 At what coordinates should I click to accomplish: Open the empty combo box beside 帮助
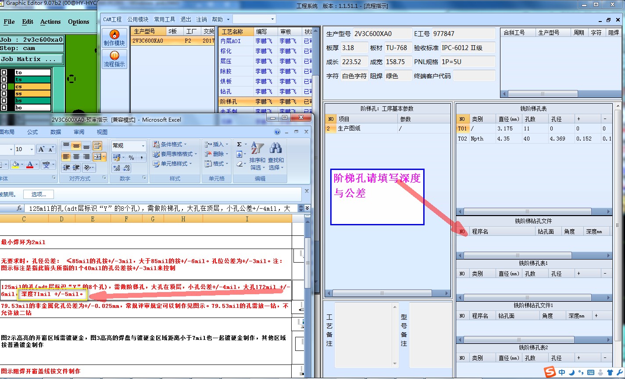254,19
